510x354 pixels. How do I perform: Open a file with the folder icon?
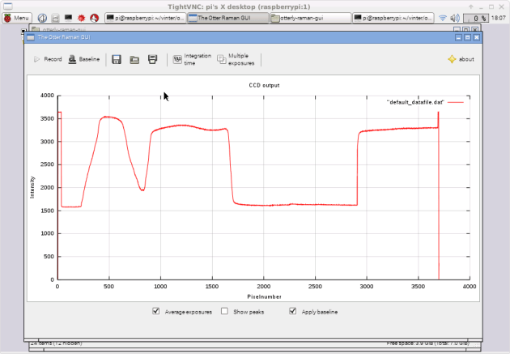point(134,60)
